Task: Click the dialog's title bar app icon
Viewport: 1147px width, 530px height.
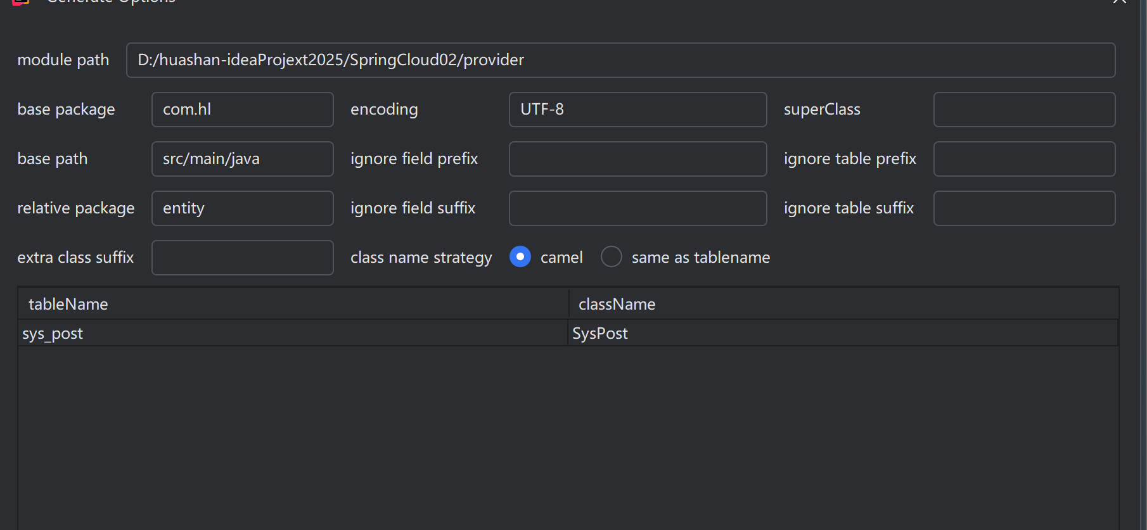Action: 21,2
